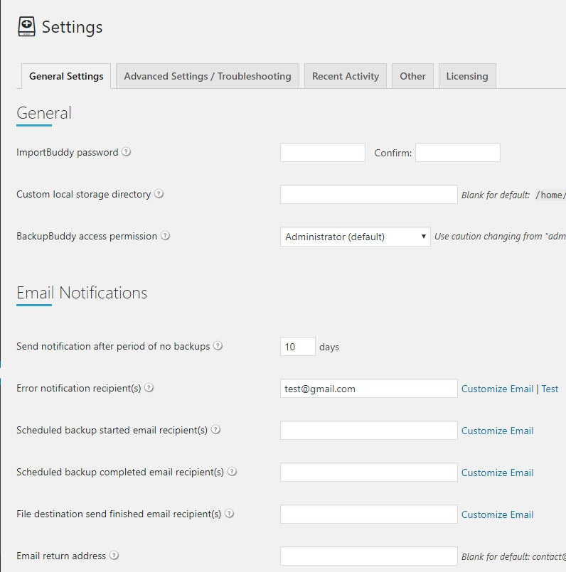The height and width of the screenshot is (572, 566).
Task: Open the Recent Activity tab
Action: coord(346,76)
